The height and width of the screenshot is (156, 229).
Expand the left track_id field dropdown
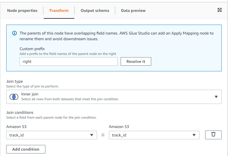(x=51, y=135)
